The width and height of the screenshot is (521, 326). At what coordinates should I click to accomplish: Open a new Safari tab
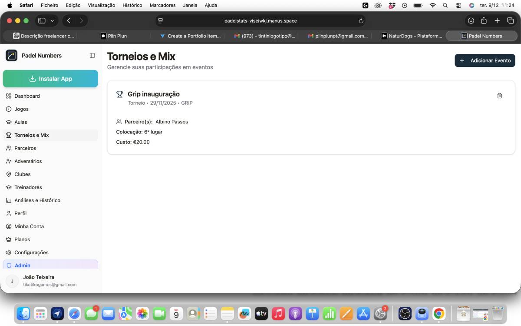coord(498,20)
